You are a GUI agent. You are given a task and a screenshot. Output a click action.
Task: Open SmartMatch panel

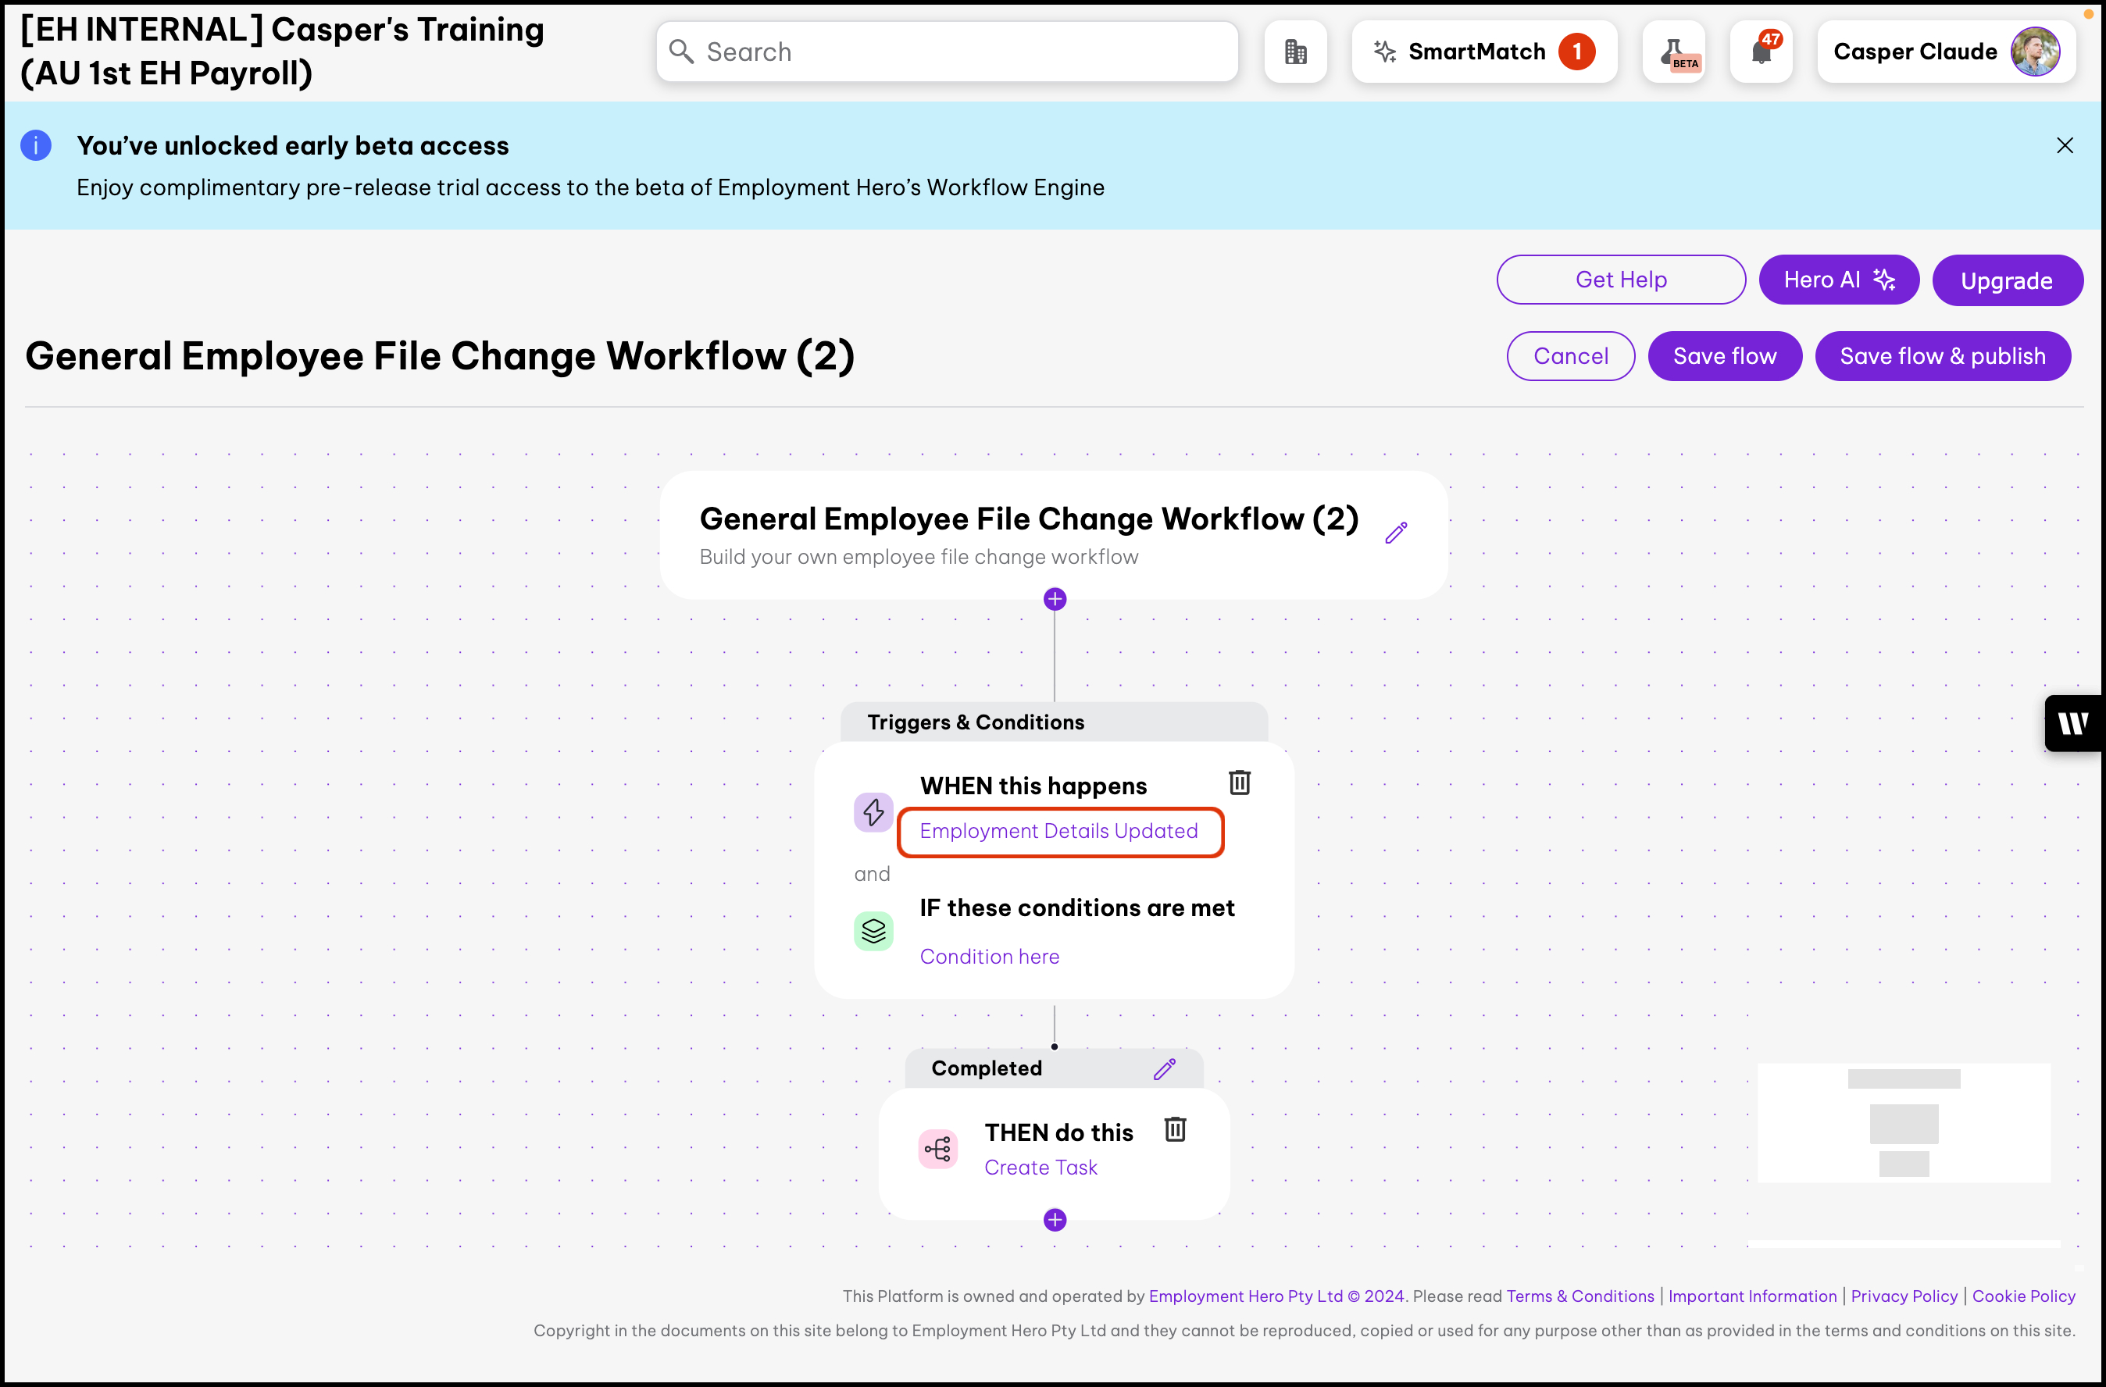[x=1483, y=52]
